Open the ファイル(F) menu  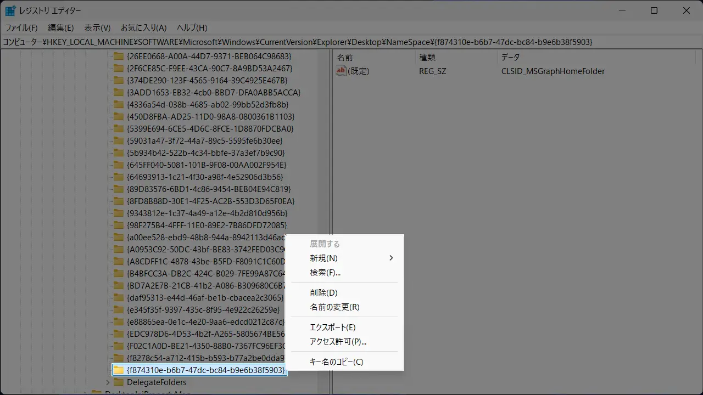pos(21,27)
